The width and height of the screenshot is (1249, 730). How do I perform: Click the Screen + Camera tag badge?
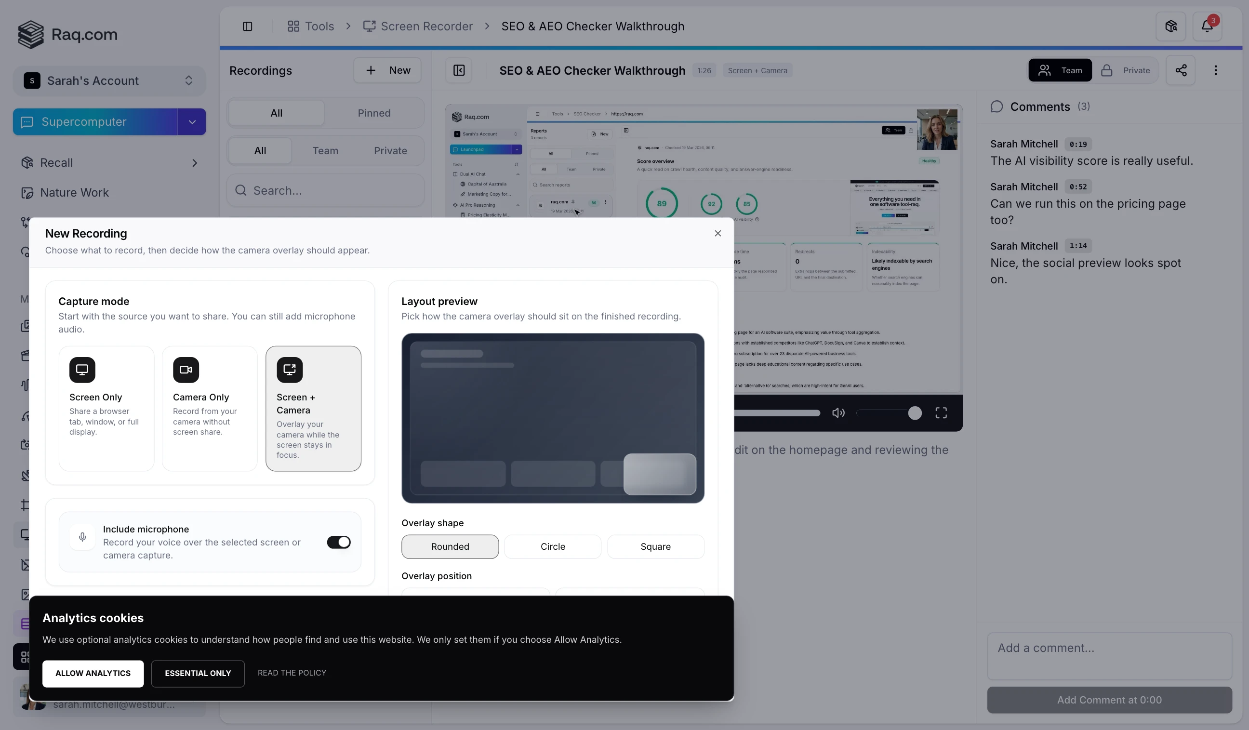point(757,70)
